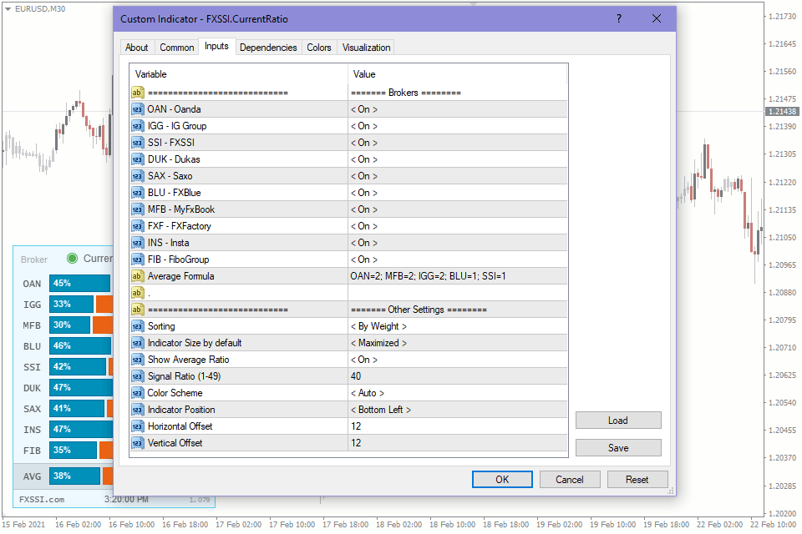This screenshot has height=534, width=802.
Task: Click the icon beside Signal Ratio (1-49)
Action: (x=138, y=376)
